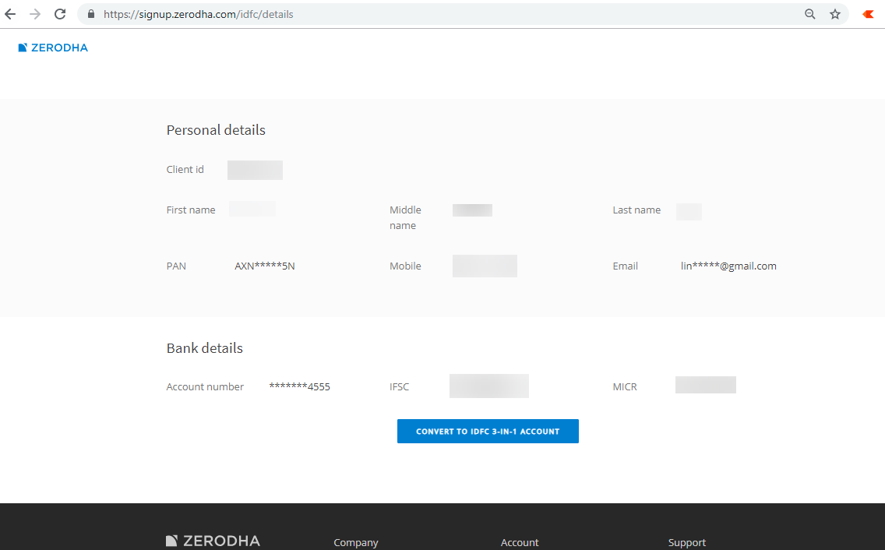Open zoom magnifier icon in address bar
885x550 pixels.
click(x=810, y=14)
